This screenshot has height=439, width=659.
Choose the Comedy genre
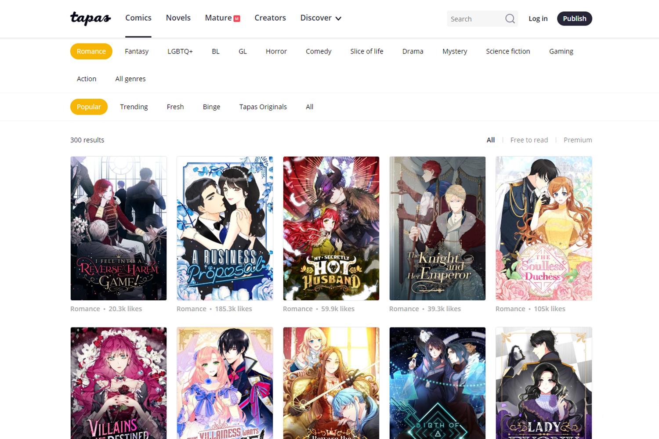(x=319, y=51)
